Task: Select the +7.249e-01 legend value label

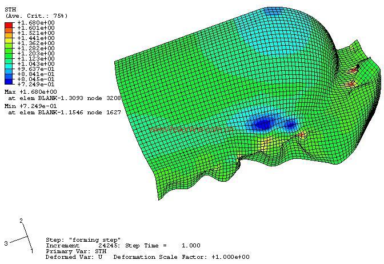Action: tap(36, 85)
